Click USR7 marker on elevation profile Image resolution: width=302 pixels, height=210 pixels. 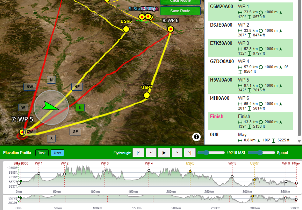[254, 180]
